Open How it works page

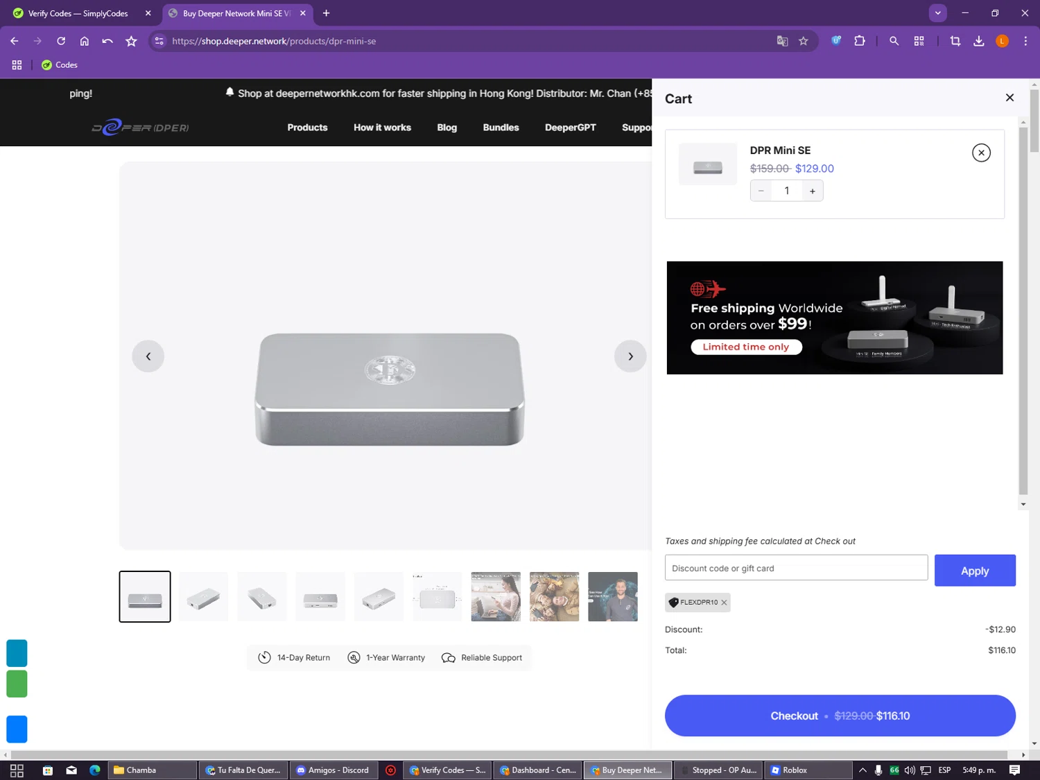(382, 128)
